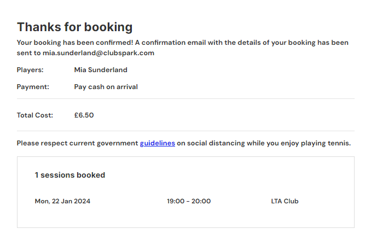Click the Total Cost label
The height and width of the screenshot is (246, 365).
coord(34,115)
